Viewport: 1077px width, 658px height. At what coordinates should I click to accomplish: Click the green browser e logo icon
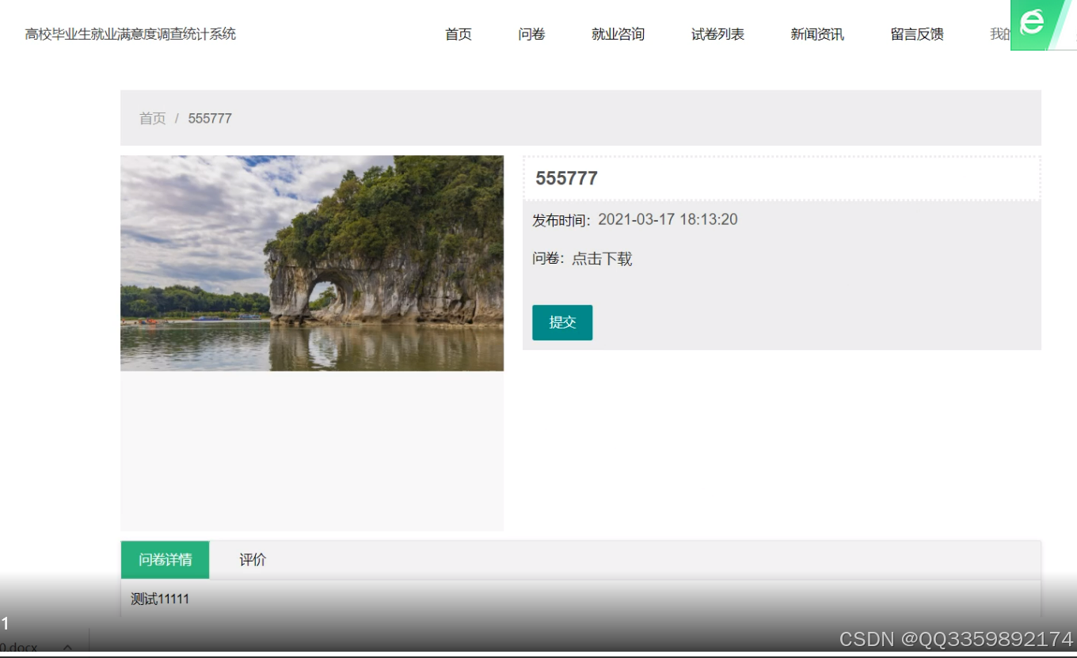tap(1032, 22)
